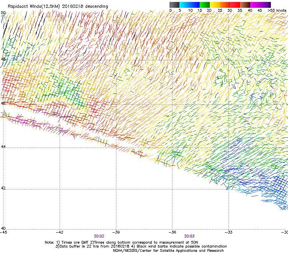This screenshot has height=253, width=288.
Task: Click the green 15-20 knots legend segment
Action: (x=205, y=5)
